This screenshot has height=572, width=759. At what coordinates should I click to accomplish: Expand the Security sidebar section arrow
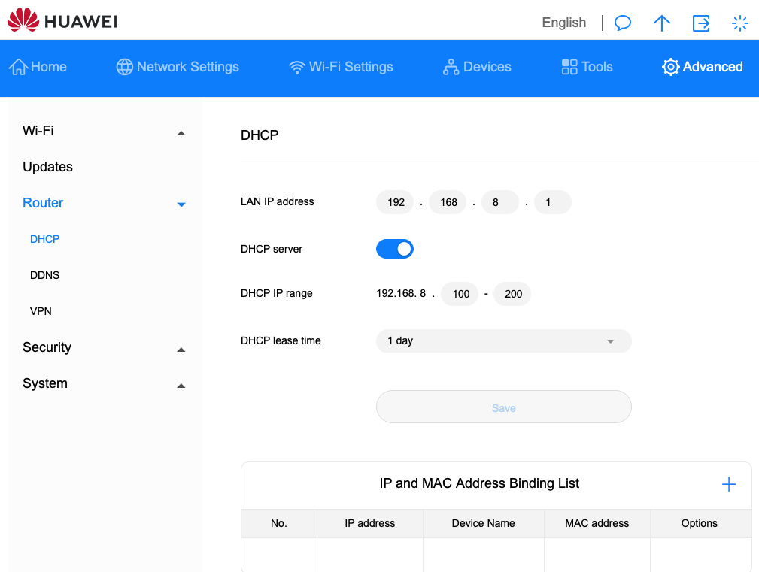pyautogui.click(x=181, y=350)
